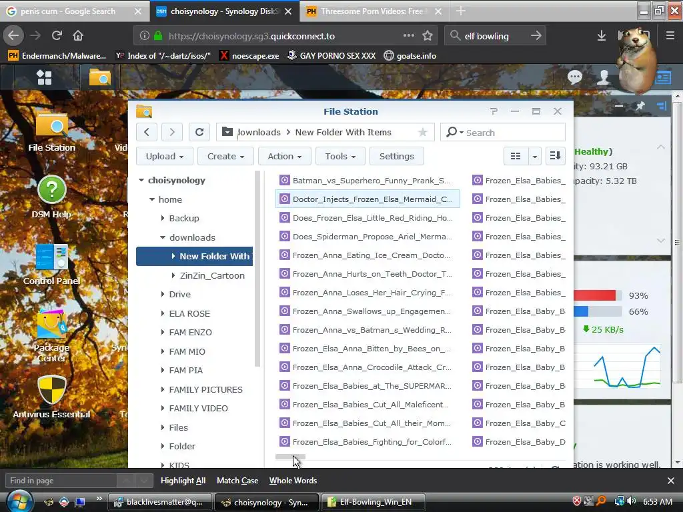The image size is (683, 512).
Task: Collapse the choisynology tree root
Action: [141, 180]
